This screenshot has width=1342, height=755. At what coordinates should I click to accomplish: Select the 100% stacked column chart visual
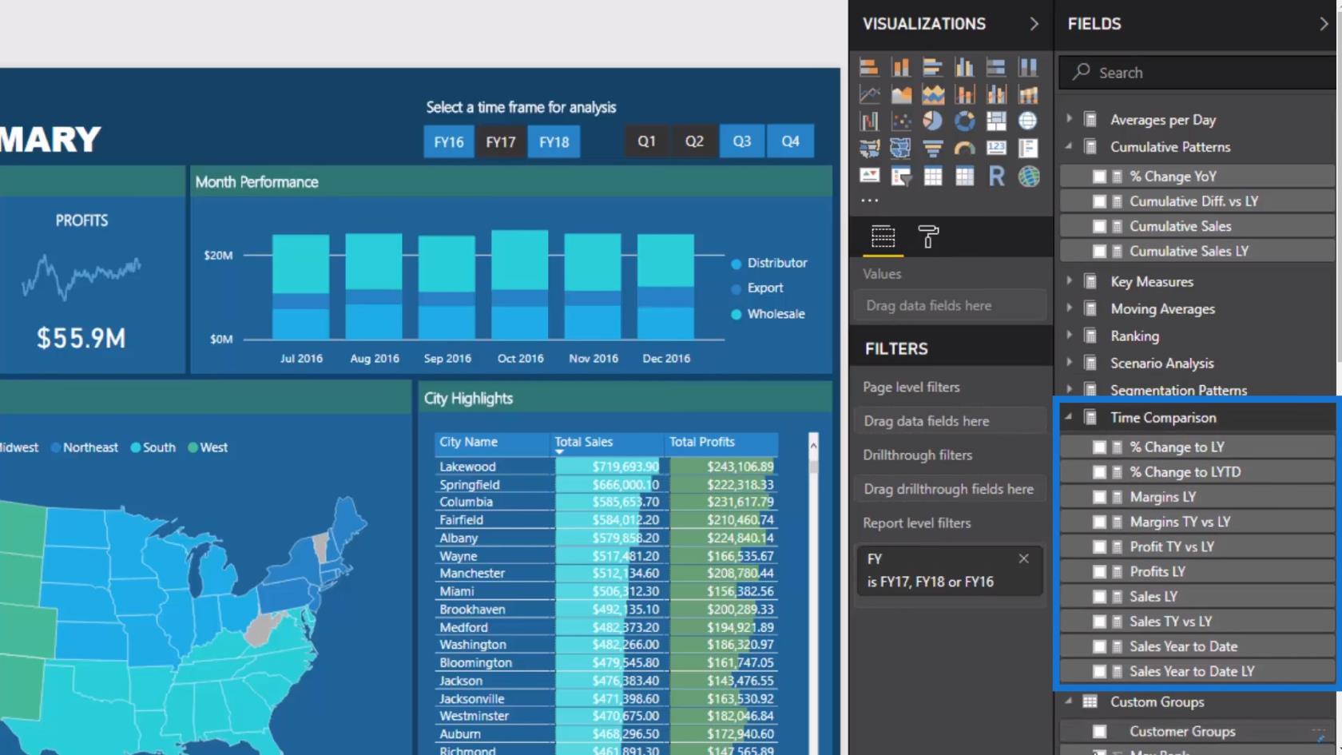pos(1028,67)
